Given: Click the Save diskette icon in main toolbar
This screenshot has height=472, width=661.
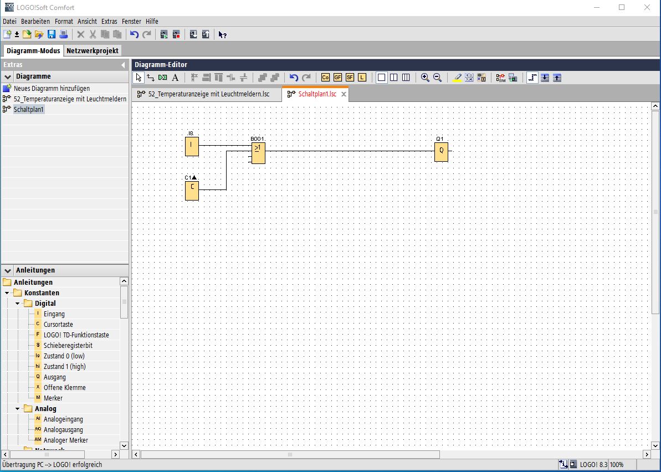Looking at the screenshot, I should pos(52,34).
